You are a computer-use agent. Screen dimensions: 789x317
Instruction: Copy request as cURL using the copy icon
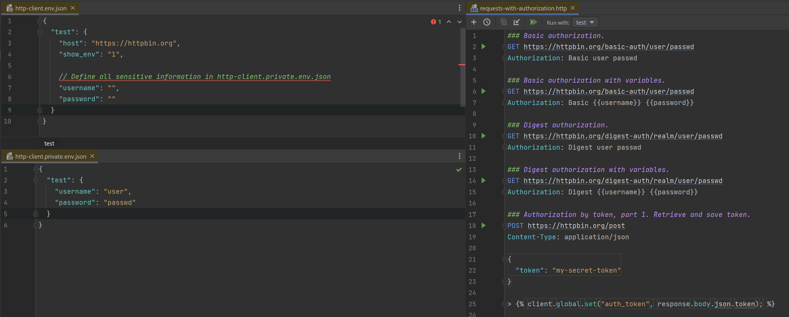click(x=503, y=22)
